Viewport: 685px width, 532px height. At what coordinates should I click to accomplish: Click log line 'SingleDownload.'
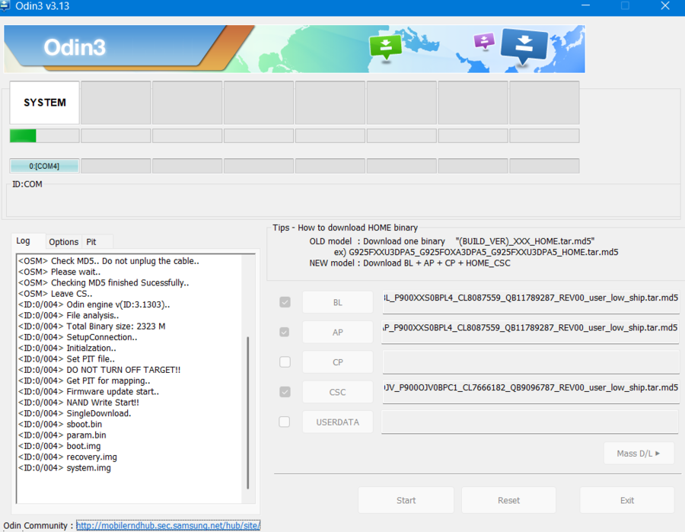[x=75, y=413]
